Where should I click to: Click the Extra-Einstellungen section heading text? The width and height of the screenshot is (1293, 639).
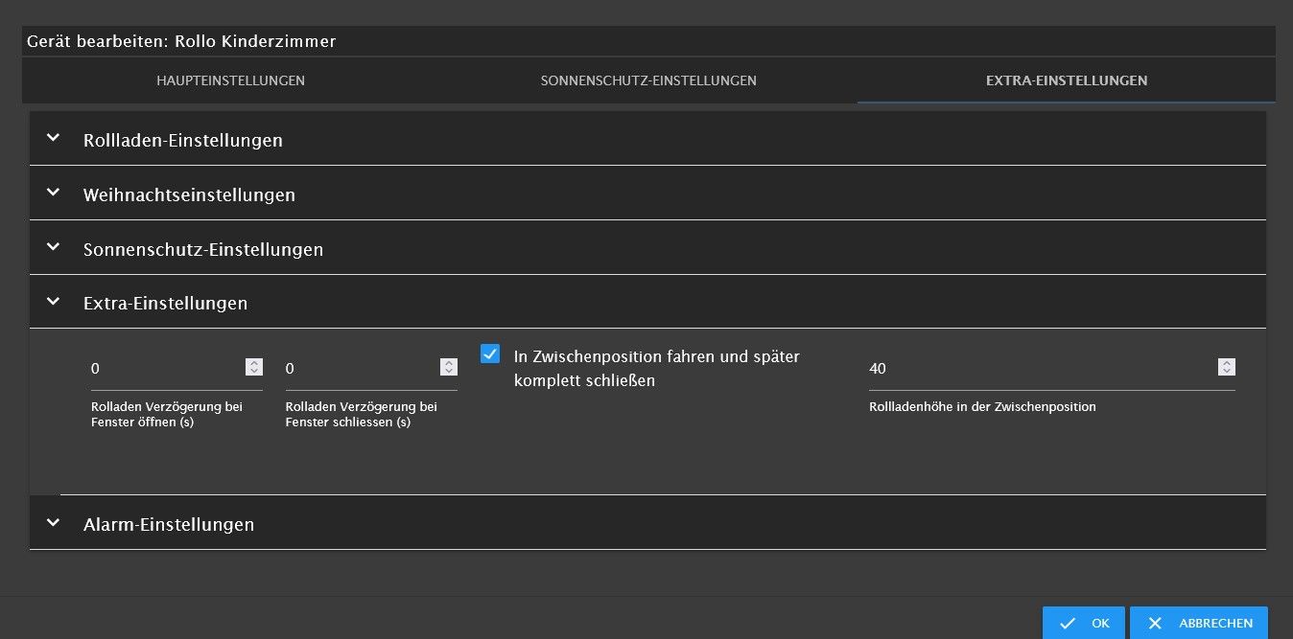tap(166, 303)
